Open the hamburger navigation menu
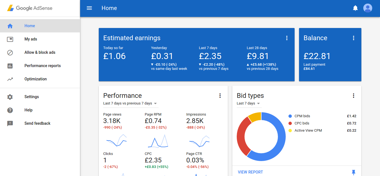Image resolution: width=380 pixels, height=176 pixels. 89,8
